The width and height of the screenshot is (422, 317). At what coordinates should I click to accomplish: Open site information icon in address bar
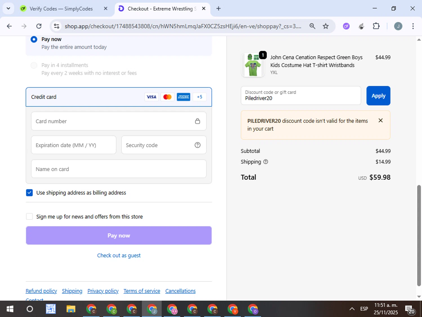pyautogui.click(x=57, y=26)
